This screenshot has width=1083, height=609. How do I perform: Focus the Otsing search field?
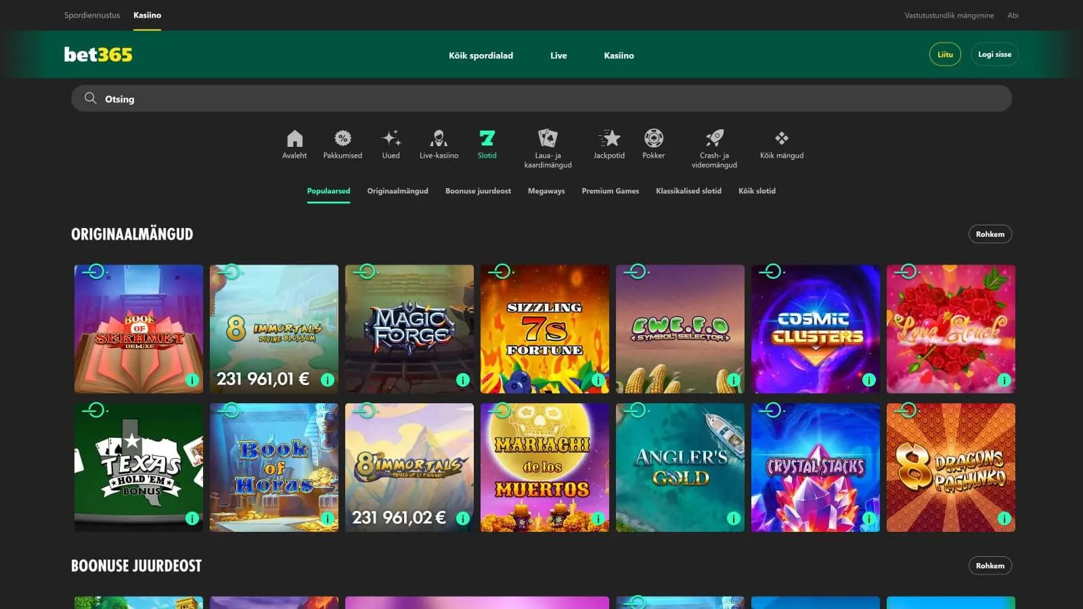541,98
